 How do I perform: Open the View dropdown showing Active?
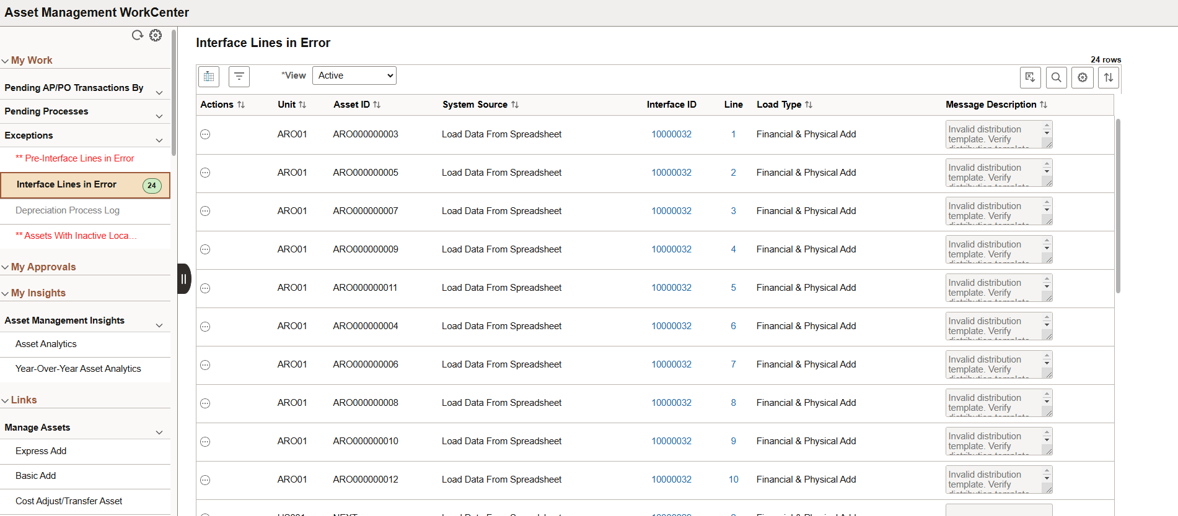354,75
